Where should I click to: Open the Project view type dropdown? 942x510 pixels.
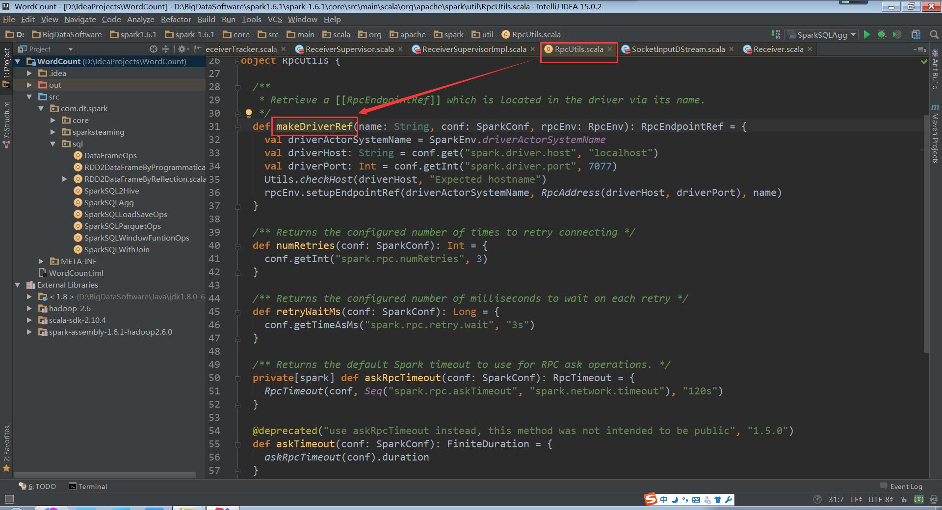pos(46,49)
